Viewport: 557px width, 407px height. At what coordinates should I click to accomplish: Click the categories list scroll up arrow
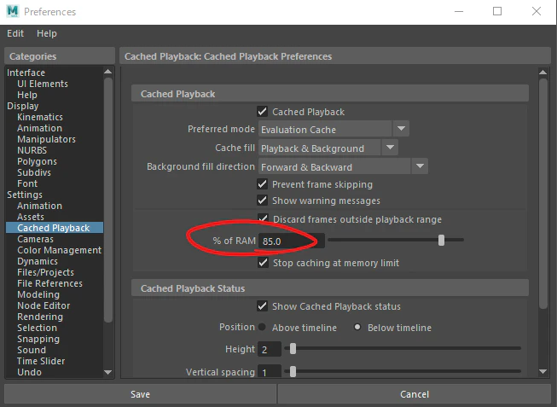[x=108, y=72]
